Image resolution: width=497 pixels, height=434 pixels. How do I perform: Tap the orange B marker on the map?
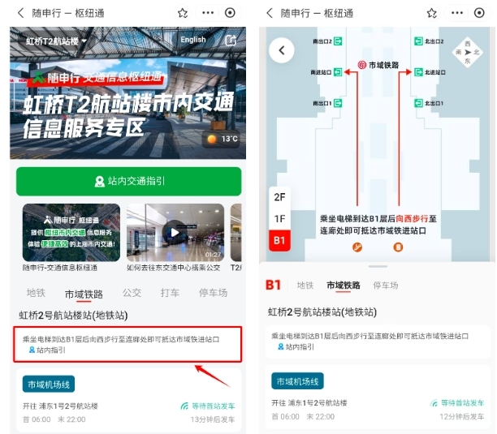pos(398,247)
